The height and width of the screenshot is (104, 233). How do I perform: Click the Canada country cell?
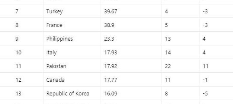click(72, 80)
